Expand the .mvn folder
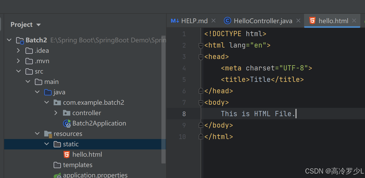The height and width of the screenshot is (178, 365). pyautogui.click(x=18, y=61)
